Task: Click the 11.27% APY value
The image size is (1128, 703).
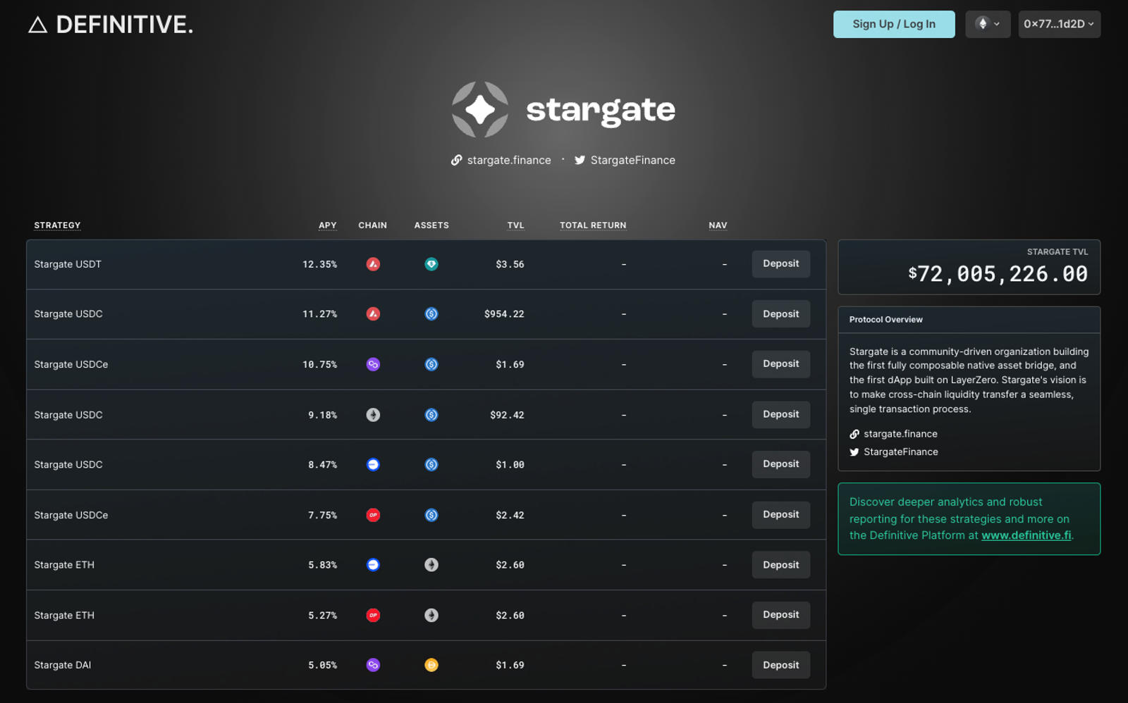Action: pos(320,314)
